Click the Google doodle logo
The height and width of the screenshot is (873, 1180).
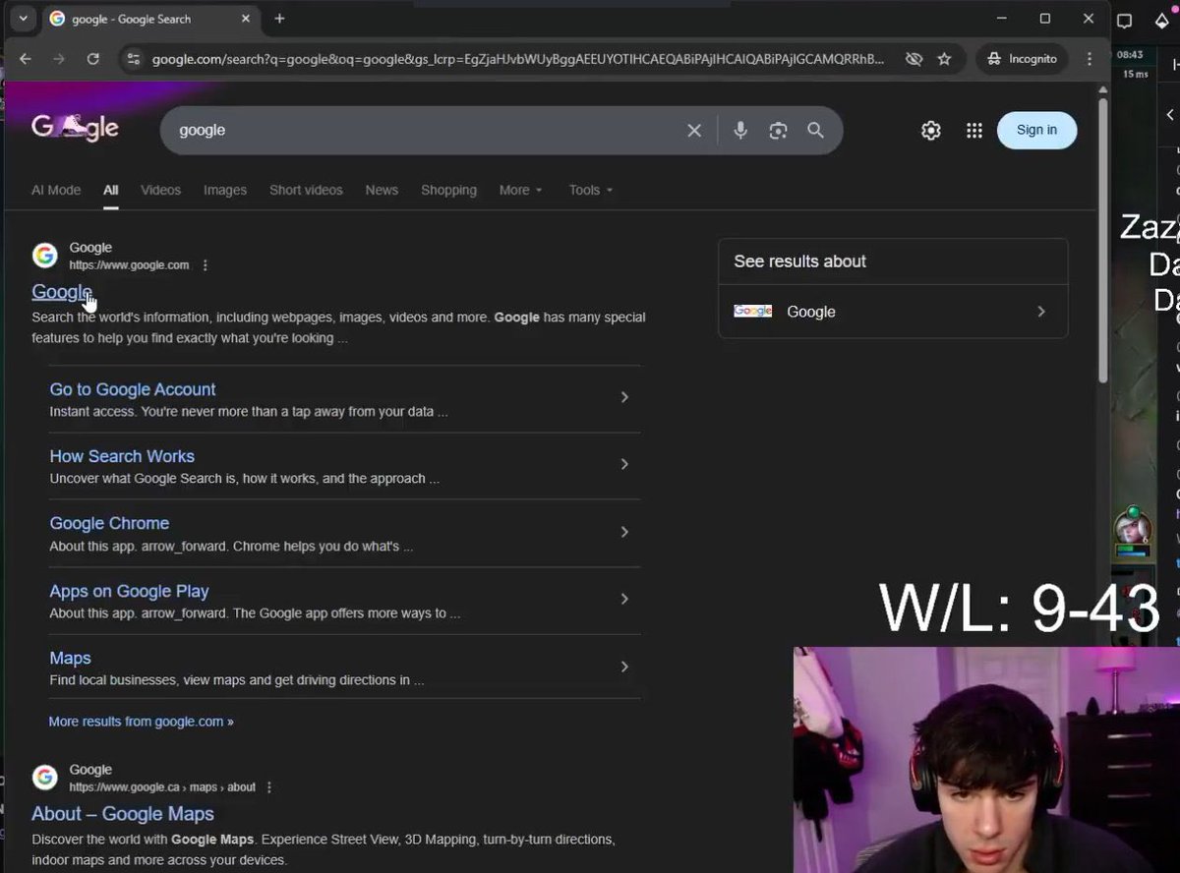point(75,129)
